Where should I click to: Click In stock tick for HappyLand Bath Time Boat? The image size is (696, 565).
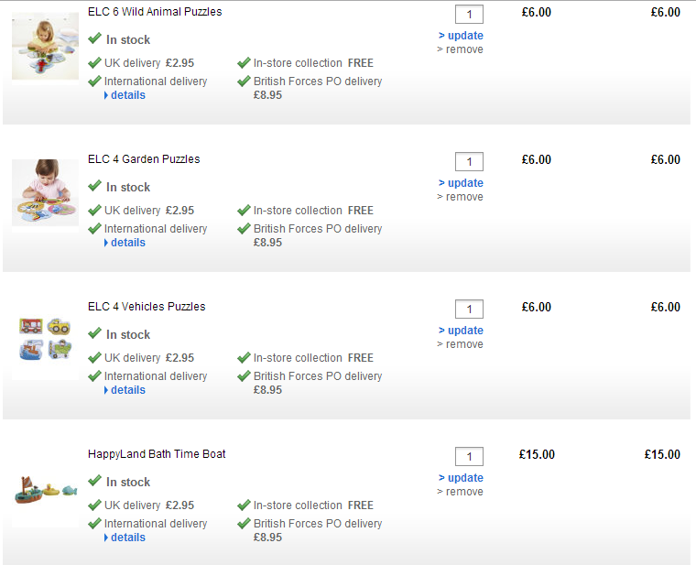[94, 481]
